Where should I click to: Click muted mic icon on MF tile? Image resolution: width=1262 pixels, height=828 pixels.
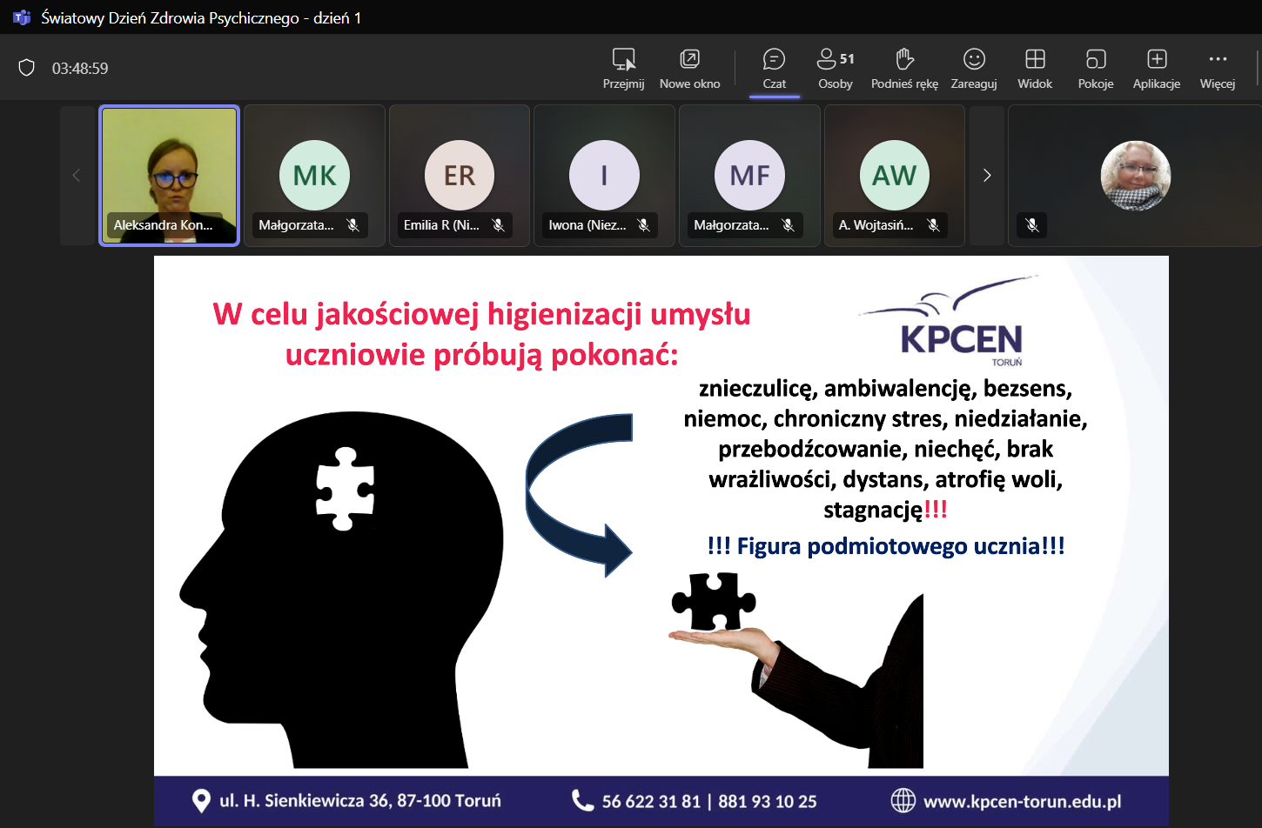tap(789, 225)
